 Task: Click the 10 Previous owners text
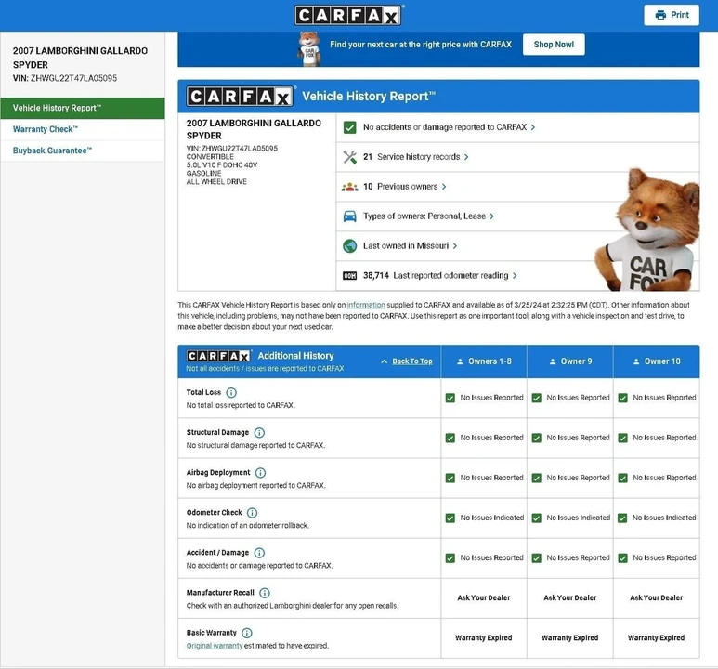point(400,187)
